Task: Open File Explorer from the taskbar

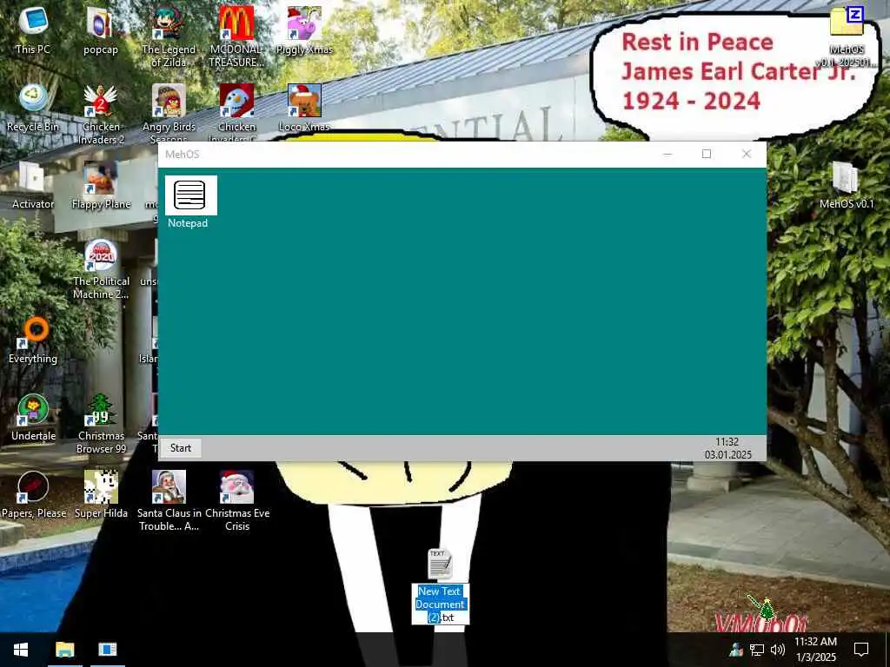Action: coord(64,650)
